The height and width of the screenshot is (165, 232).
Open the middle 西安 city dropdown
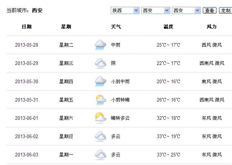click(x=155, y=11)
